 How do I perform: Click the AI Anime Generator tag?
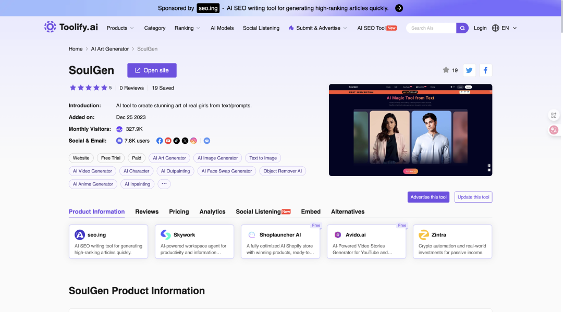(x=93, y=184)
